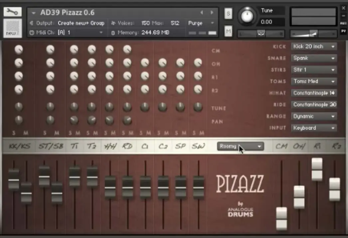Mute the RD ride channel
Image resolution: width=348 pixels, height=238 pixels.
tap(131, 133)
